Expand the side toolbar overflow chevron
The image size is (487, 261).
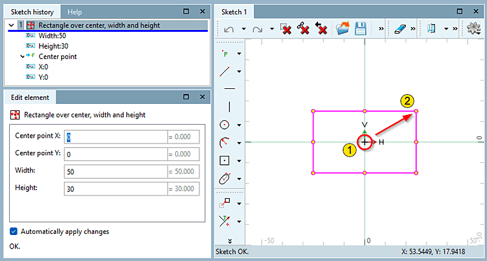coord(230,241)
